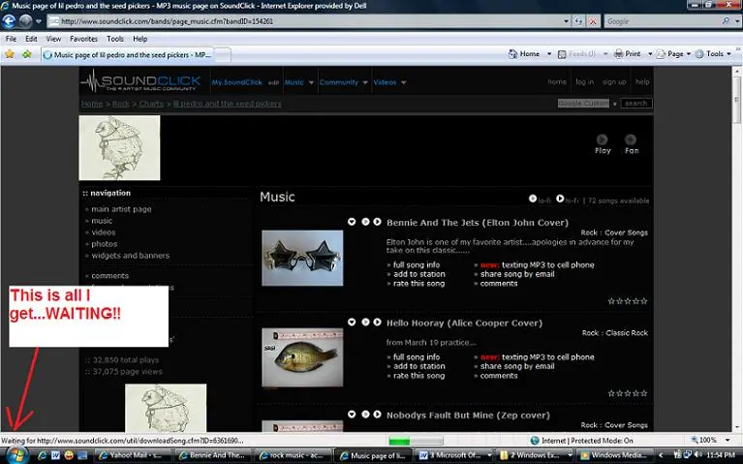The width and height of the screenshot is (743, 464).
Task: Click the Fan icon
Action: (x=631, y=139)
